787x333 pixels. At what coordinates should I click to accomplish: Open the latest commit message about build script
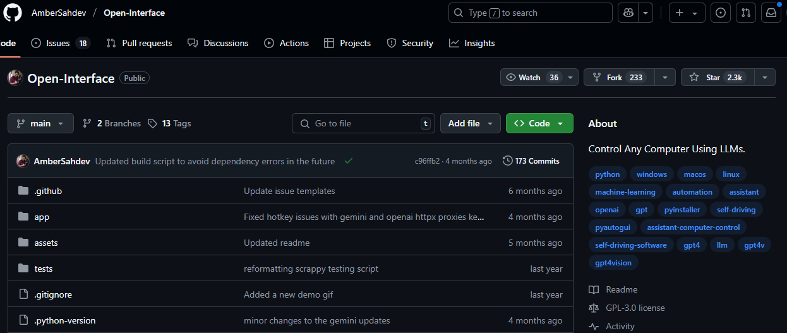(215, 161)
